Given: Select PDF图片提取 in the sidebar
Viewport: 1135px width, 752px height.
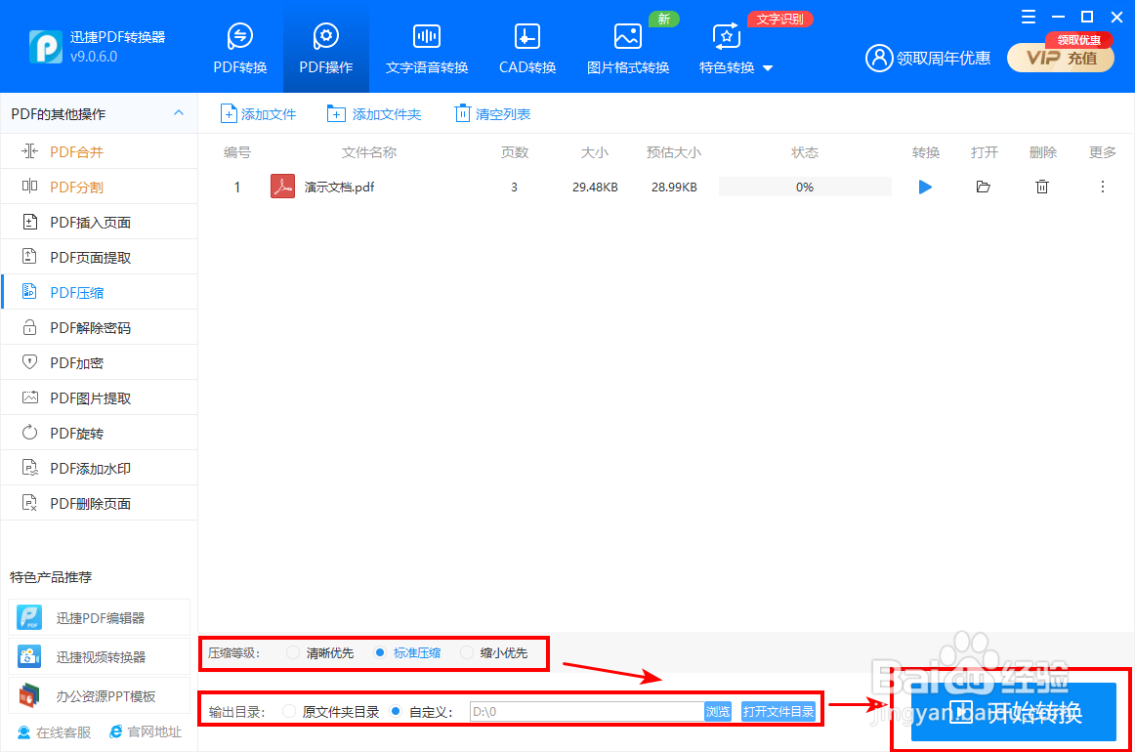Looking at the screenshot, I should (100, 397).
